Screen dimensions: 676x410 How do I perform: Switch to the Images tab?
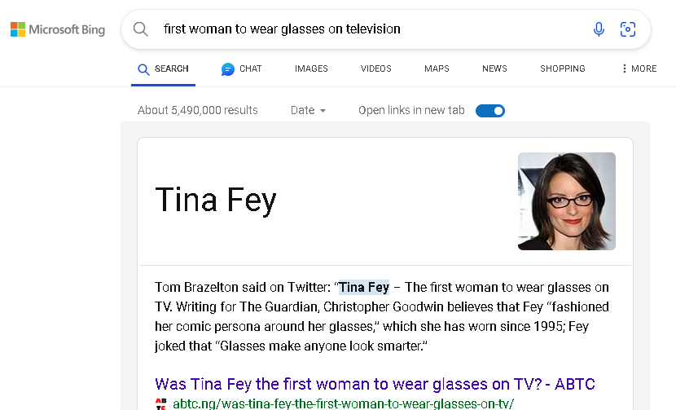(x=311, y=69)
